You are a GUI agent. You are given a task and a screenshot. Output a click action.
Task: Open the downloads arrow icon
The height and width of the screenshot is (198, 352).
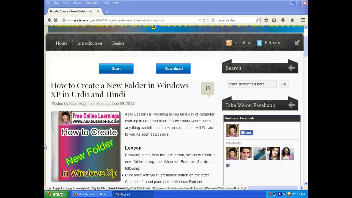click(x=283, y=20)
